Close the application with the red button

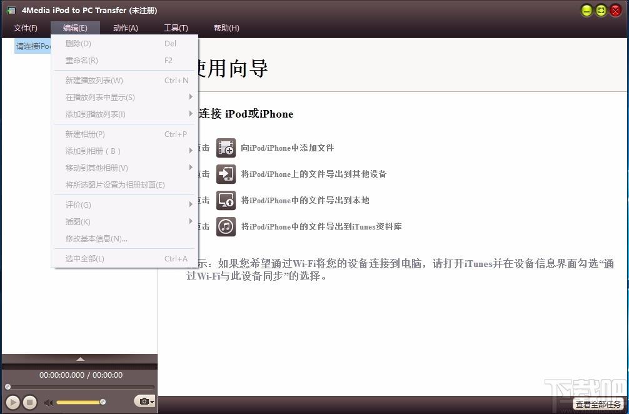[x=615, y=11]
